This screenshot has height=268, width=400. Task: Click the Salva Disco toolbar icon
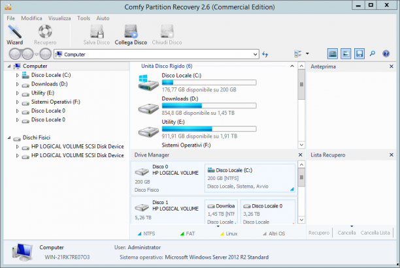point(97,31)
